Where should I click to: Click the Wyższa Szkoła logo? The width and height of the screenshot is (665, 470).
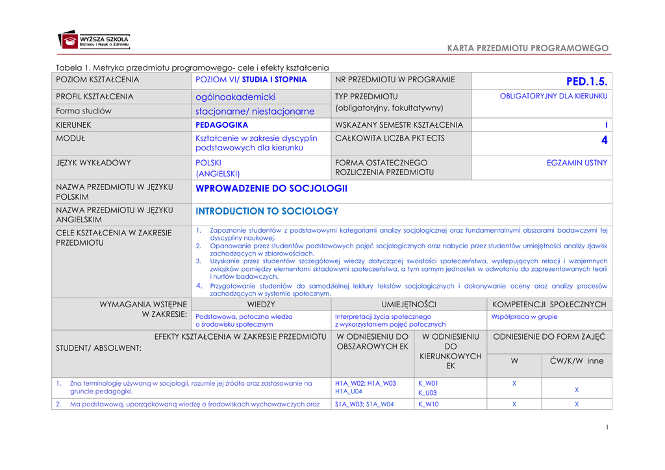[x=94, y=41]
